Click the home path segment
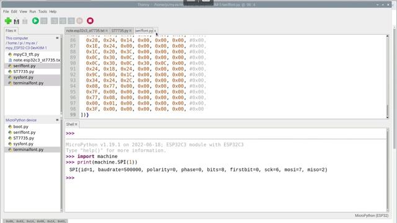 tap(12, 43)
